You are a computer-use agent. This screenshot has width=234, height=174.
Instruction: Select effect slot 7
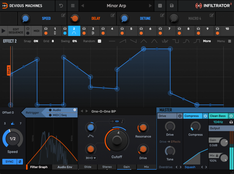click(169, 31)
